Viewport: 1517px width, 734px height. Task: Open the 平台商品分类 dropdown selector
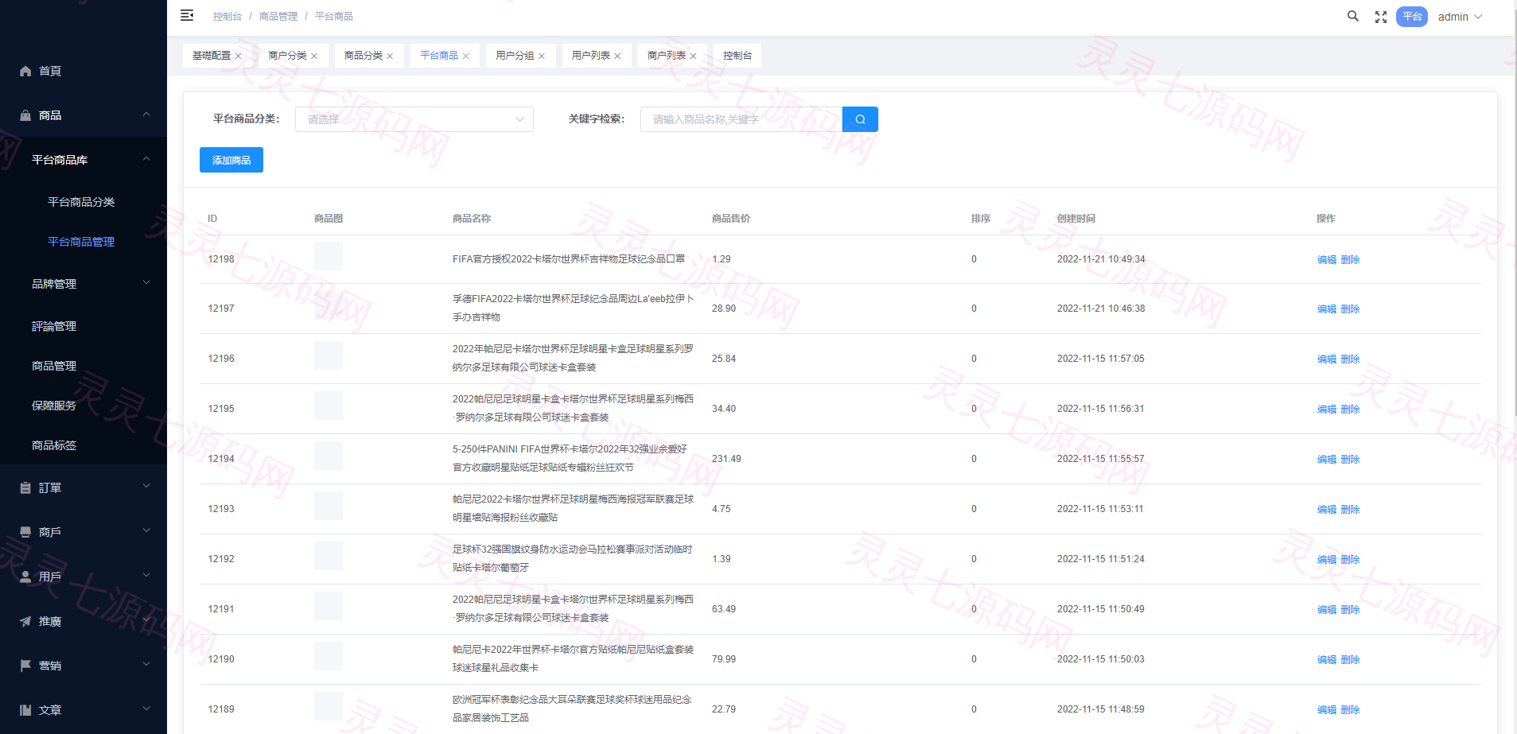click(414, 119)
